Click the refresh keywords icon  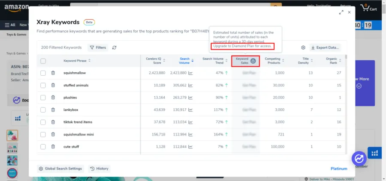[x=114, y=47]
